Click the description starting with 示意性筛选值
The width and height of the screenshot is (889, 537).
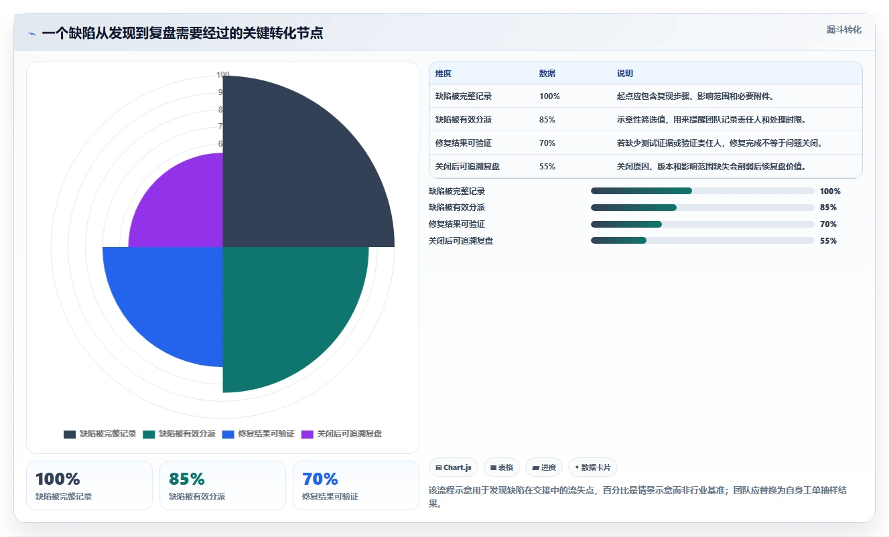711,120
